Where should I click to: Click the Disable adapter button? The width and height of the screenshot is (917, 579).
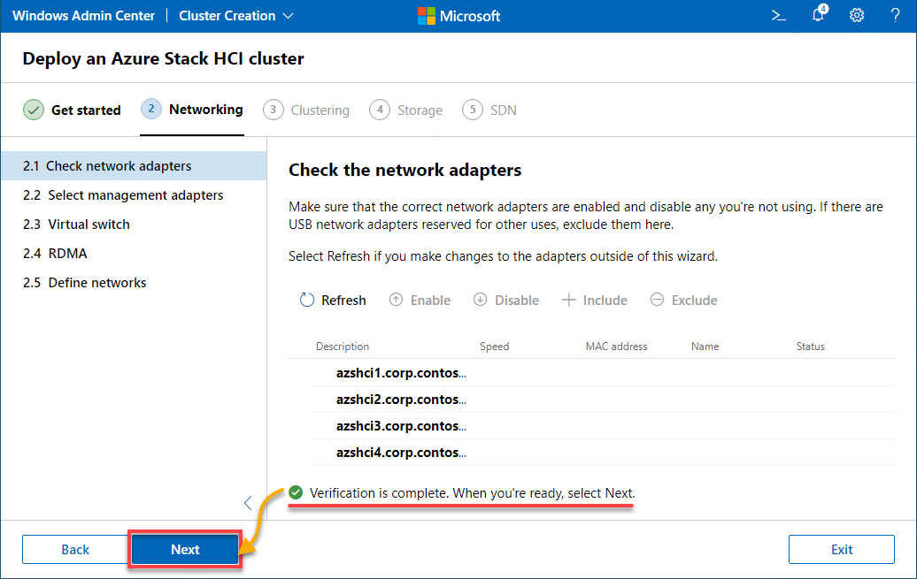coord(506,301)
